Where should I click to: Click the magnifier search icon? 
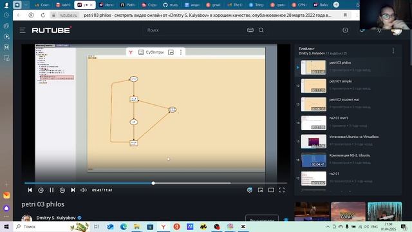point(261,30)
